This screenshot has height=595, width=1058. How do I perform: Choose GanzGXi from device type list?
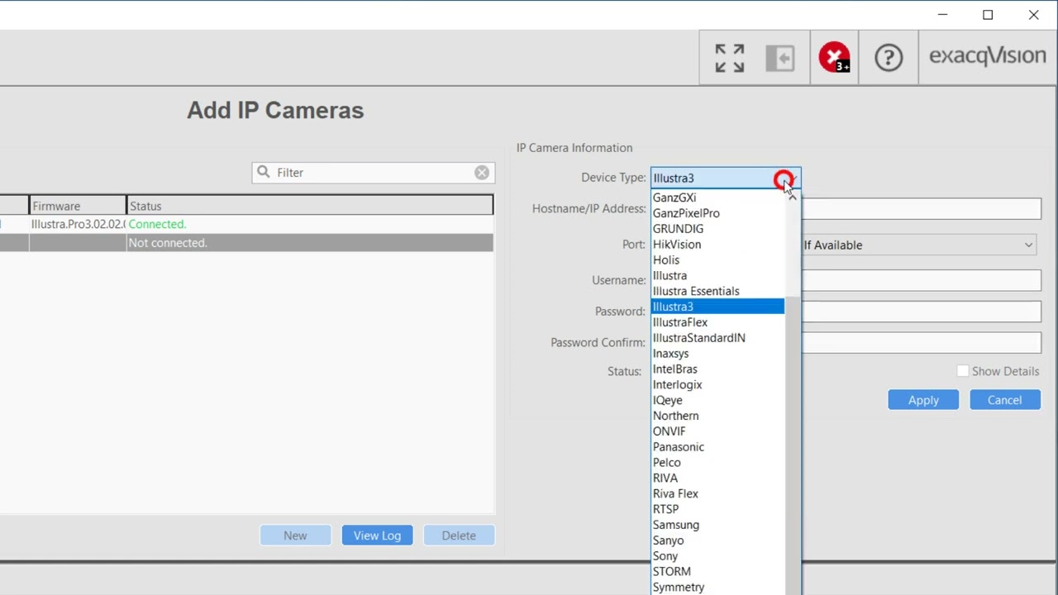[x=717, y=198]
